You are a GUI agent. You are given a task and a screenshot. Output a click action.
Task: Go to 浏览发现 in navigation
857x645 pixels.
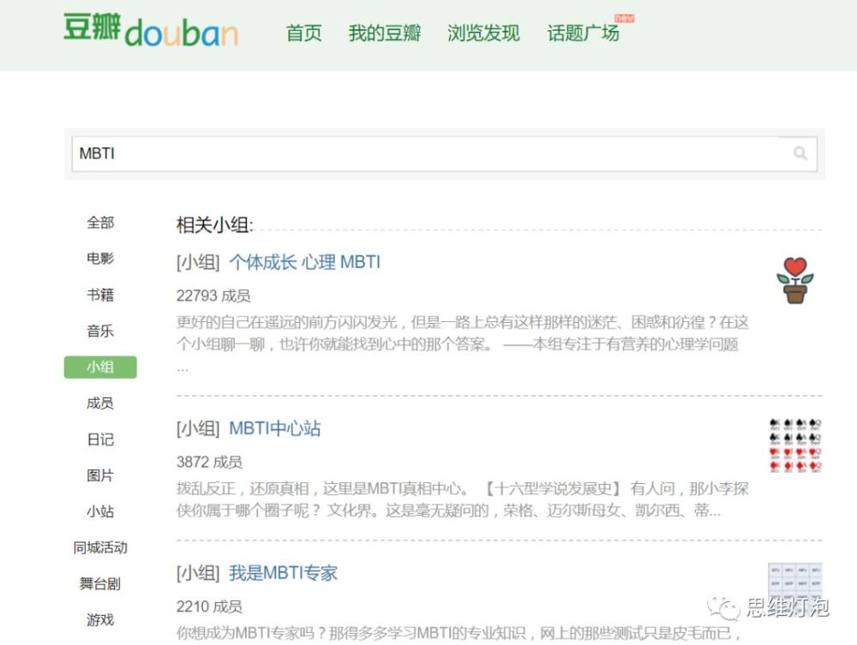(x=483, y=33)
